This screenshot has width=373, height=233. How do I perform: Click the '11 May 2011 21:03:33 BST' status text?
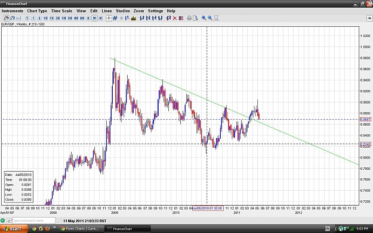85,221
